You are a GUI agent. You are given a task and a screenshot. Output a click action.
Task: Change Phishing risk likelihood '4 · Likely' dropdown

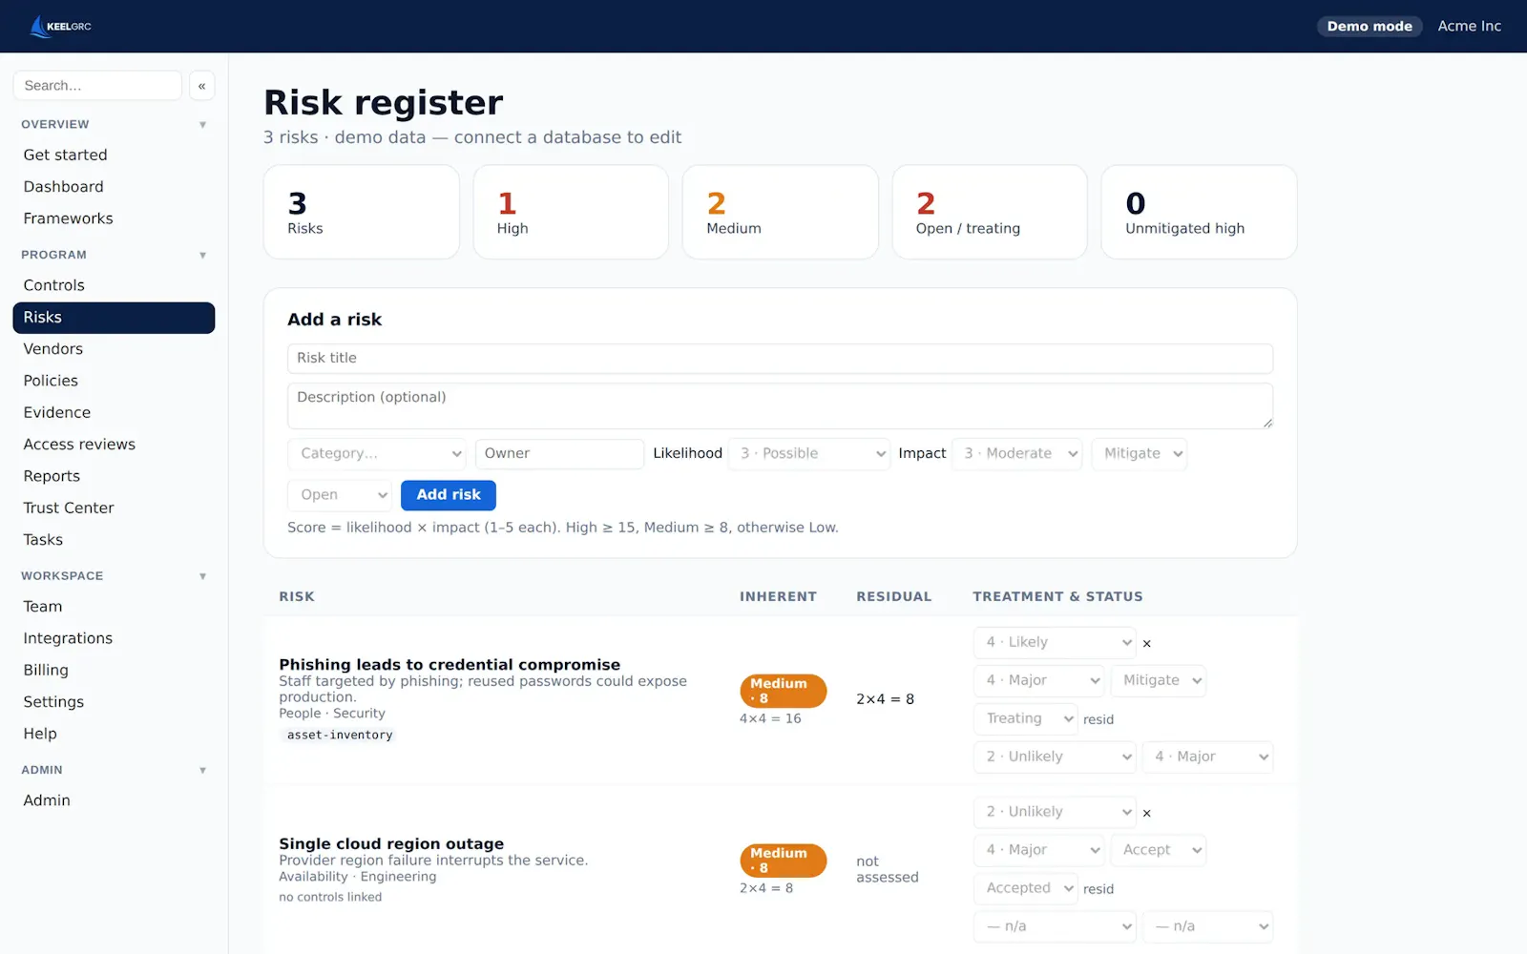click(1055, 642)
